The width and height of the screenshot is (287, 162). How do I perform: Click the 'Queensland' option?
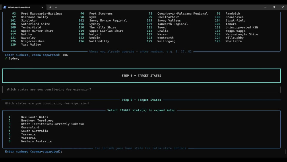30,127
